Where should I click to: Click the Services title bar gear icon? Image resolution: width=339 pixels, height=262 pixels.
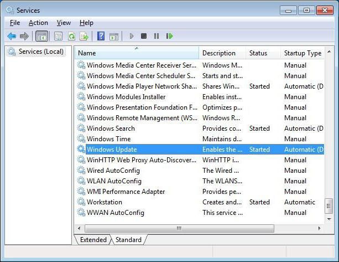point(10,10)
